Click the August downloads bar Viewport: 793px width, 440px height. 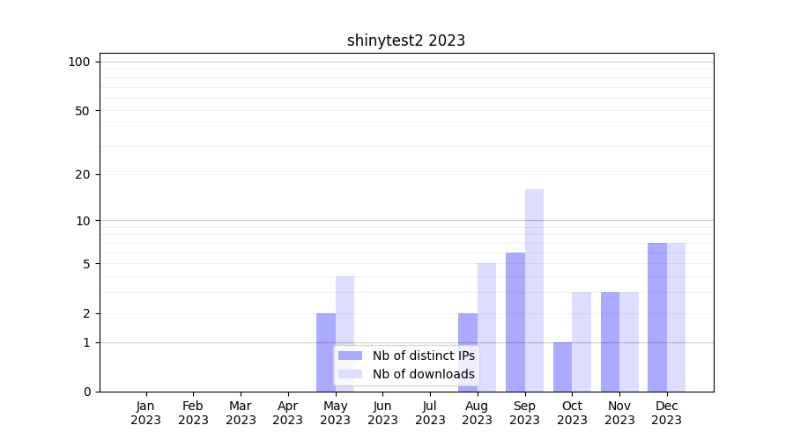click(486, 326)
